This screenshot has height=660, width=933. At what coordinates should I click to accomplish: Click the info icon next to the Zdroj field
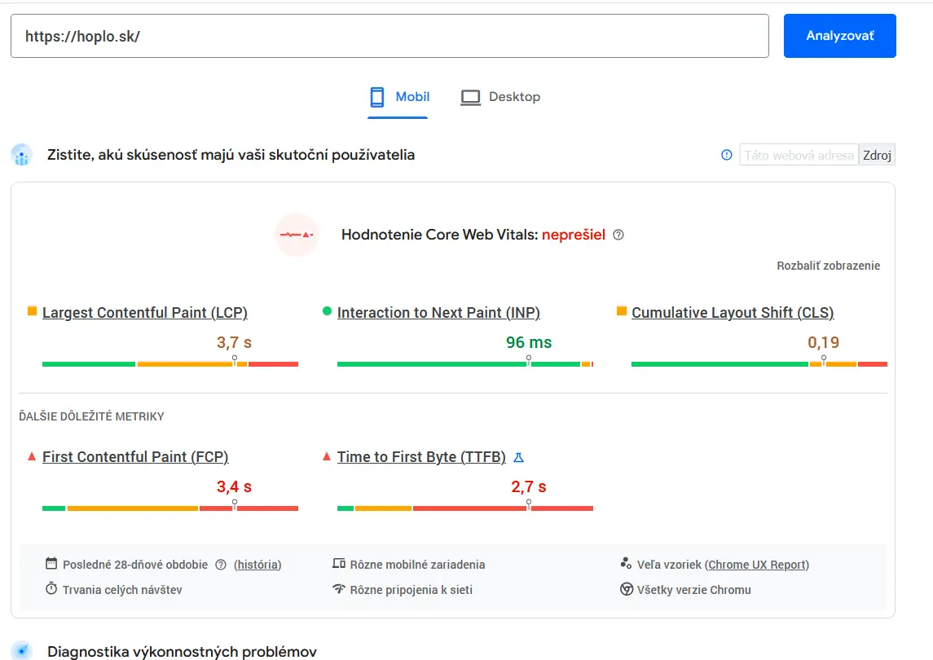coord(726,155)
